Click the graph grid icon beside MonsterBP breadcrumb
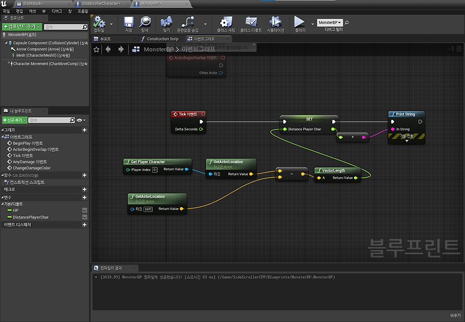The image size is (465, 322). [136, 50]
